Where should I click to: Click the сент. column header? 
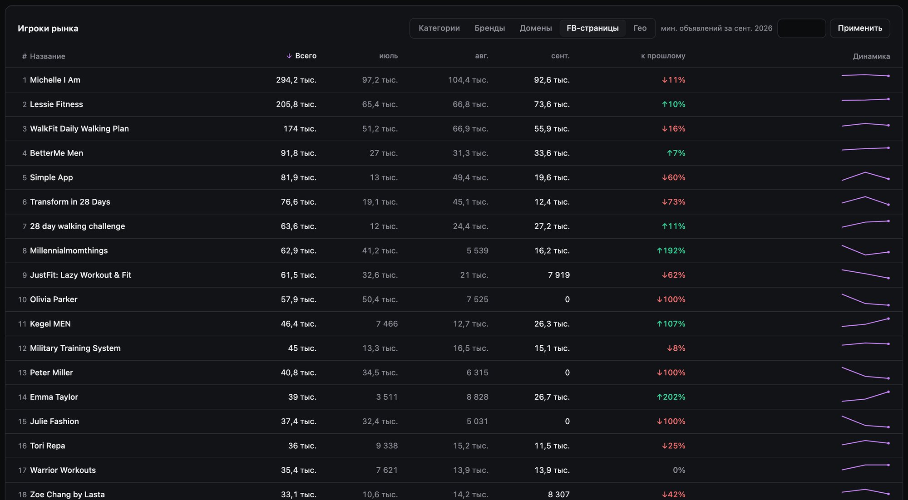point(560,56)
